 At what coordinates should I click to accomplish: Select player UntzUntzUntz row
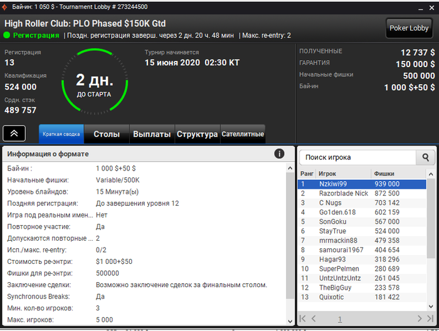point(362,278)
